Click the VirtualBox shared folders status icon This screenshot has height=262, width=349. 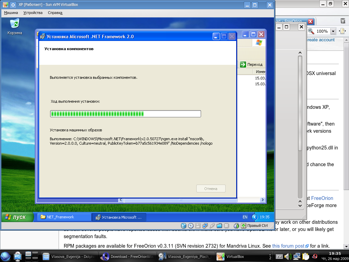[219, 226]
